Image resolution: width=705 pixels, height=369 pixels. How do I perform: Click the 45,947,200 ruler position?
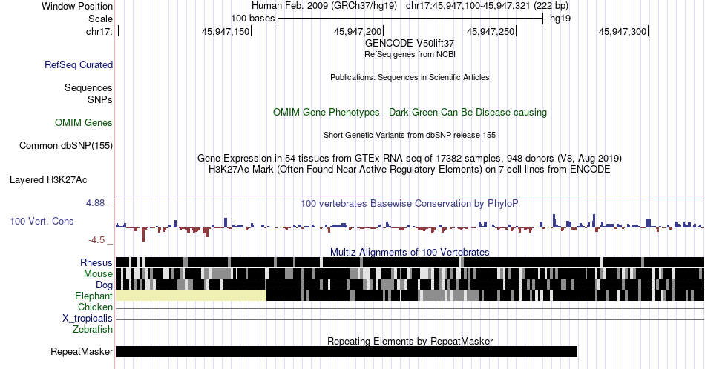[x=358, y=31]
